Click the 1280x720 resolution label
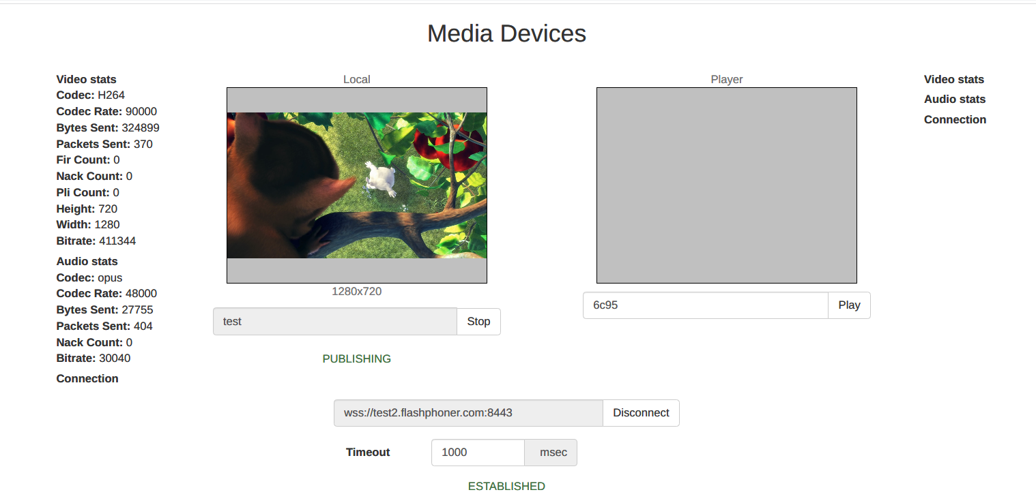Viewport: 1036px width, 503px height. click(x=356, y=291)
